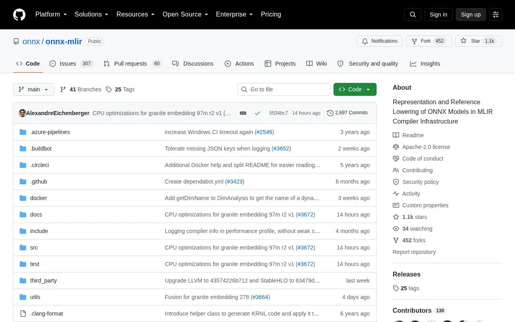Open pull request #2546 link
The image size is (515, 322).
[264, 132]
